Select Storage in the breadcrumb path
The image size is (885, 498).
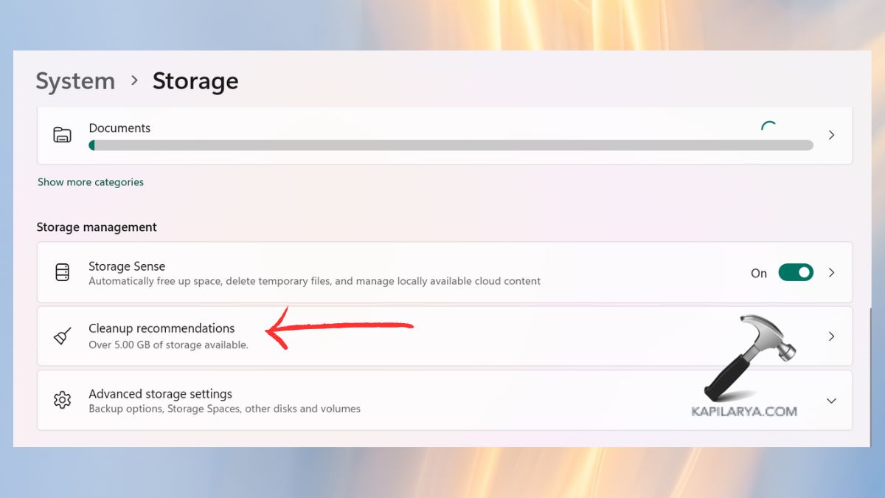click(x=195, y=81)
